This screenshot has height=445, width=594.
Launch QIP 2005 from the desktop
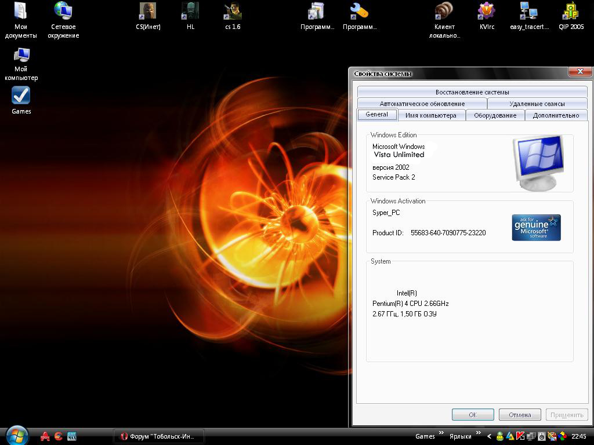point(571,16)
